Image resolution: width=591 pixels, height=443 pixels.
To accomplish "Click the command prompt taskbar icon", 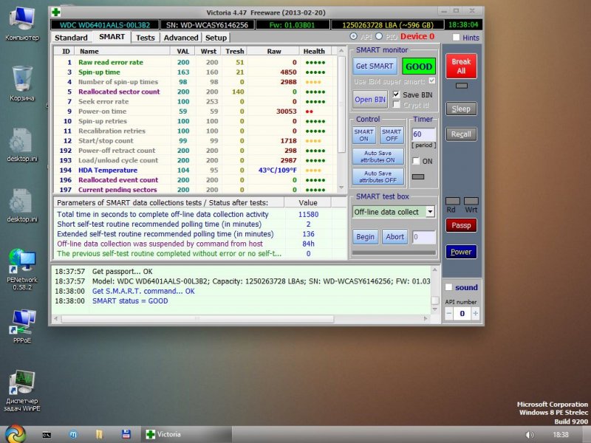I will [x=46, y=434].
